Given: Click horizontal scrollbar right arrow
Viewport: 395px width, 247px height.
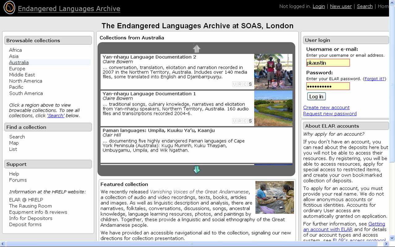Looking at the screenshot, I should pos(387,244).
